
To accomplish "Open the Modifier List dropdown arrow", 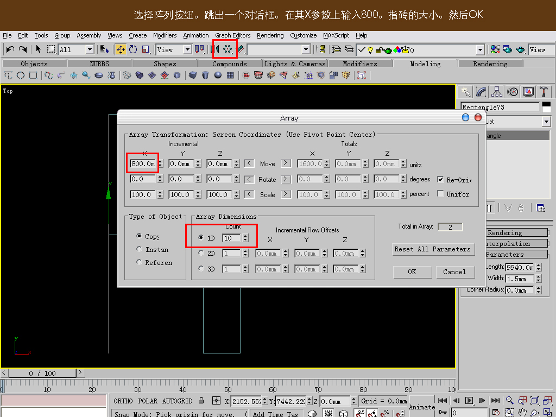I will 546,122.
